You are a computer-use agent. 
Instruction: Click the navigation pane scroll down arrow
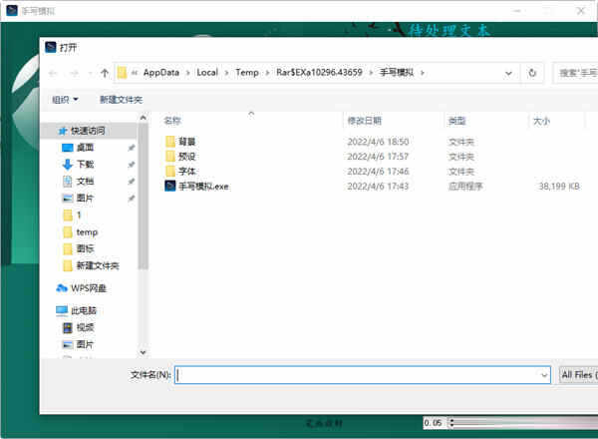(143, 352)
